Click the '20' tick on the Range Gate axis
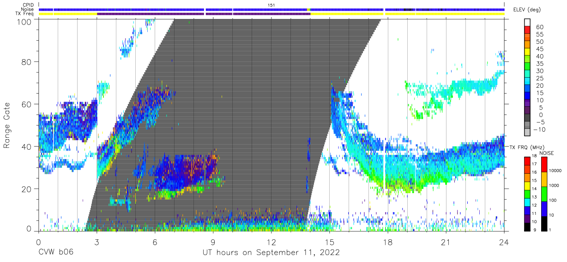567x262 pixels. pyautogui.click(x=27, y=189)
